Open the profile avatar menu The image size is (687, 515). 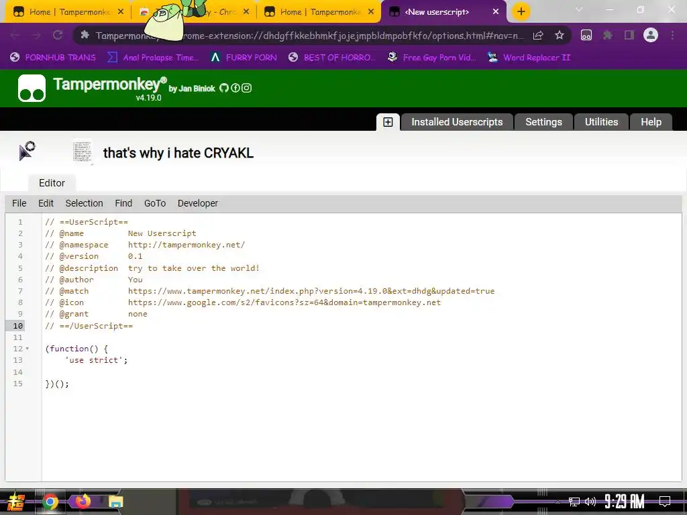pos(651,35)
